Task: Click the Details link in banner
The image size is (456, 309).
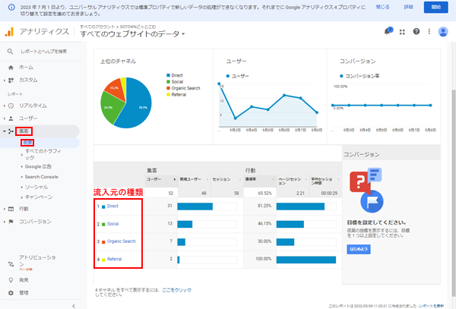Action: coord(408,7)
